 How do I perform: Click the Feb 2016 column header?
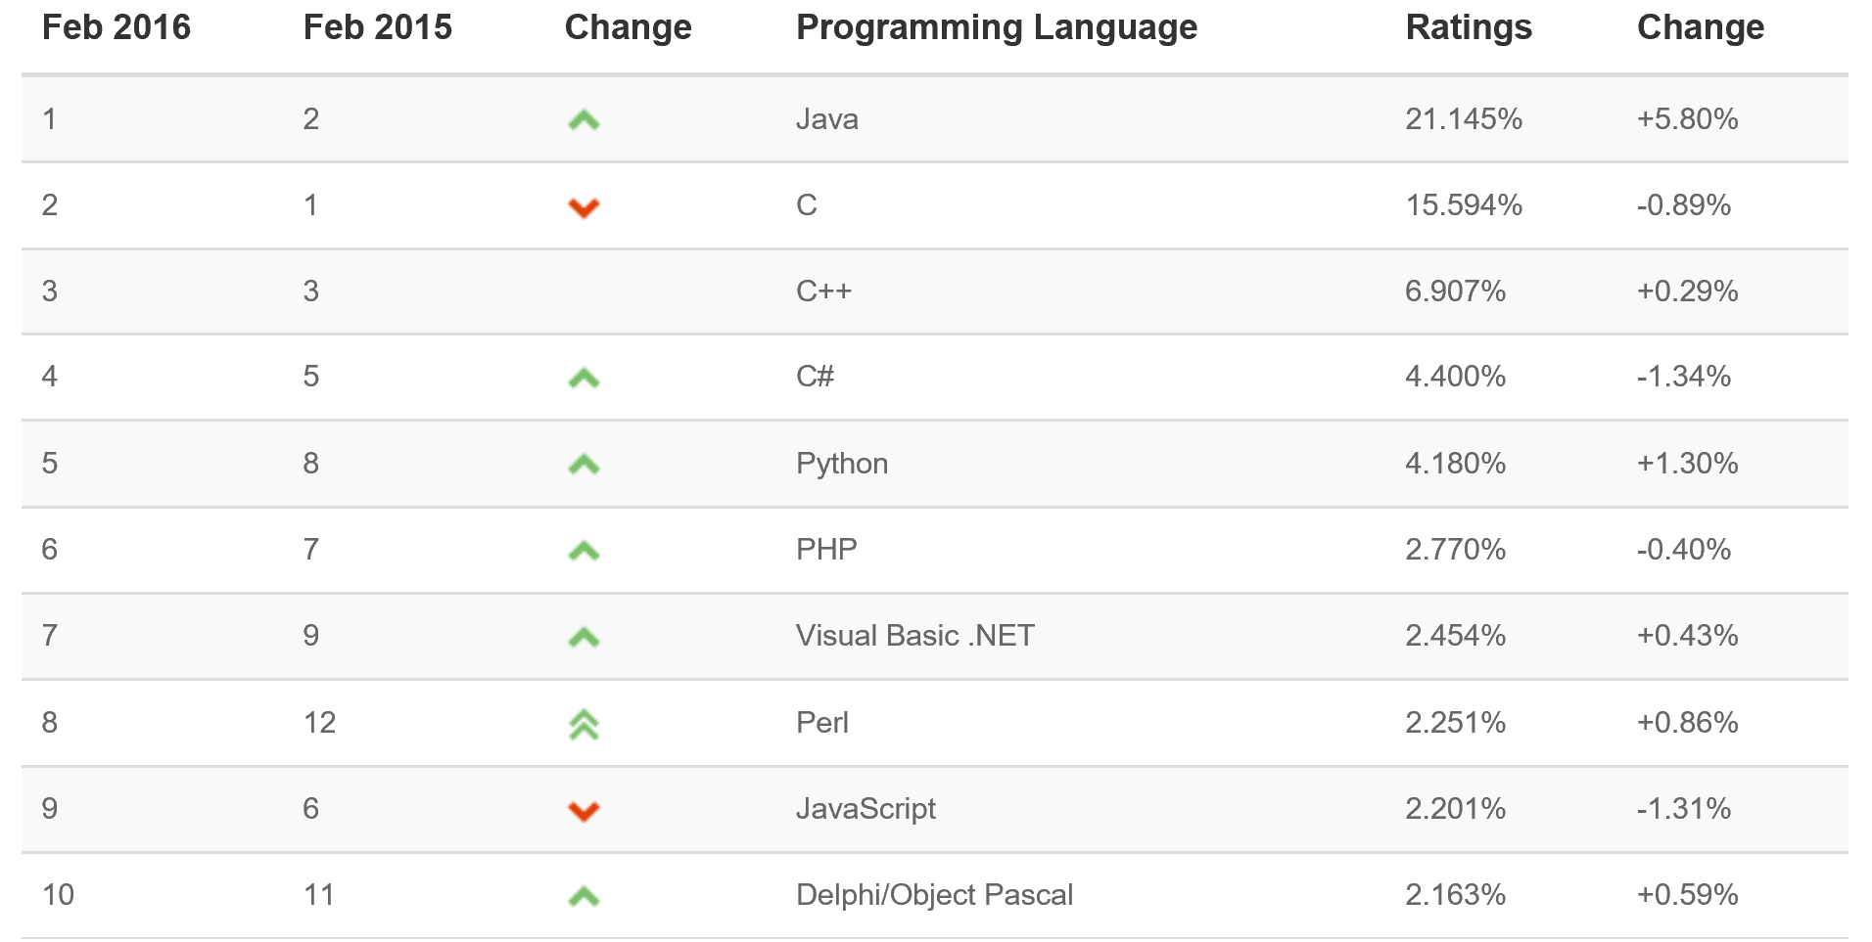tap(117, 27)
